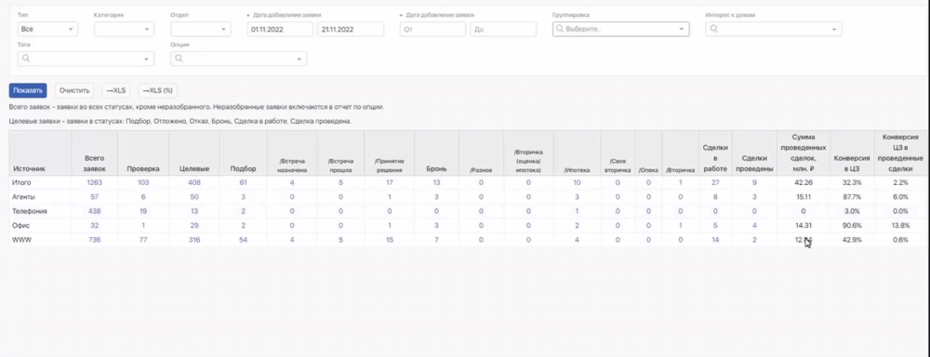
Task: Open the Отдел dropdown
Action: pyautogui.click(x=201, y=29)
